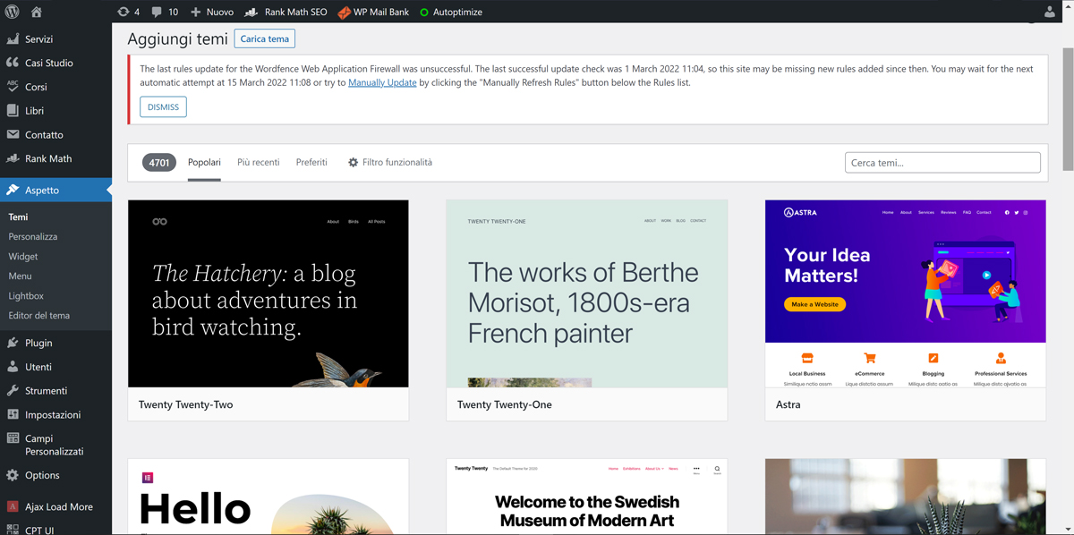Open updates icon showing 4

pyautogui.click(x=123, y=12)
